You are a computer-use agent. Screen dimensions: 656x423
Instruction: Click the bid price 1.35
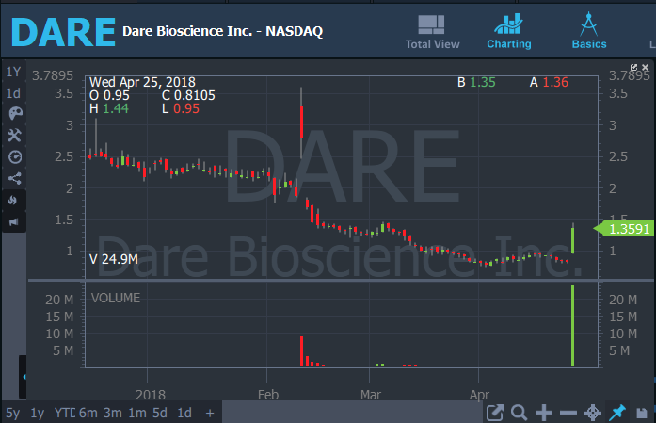(x=483, y=82)
